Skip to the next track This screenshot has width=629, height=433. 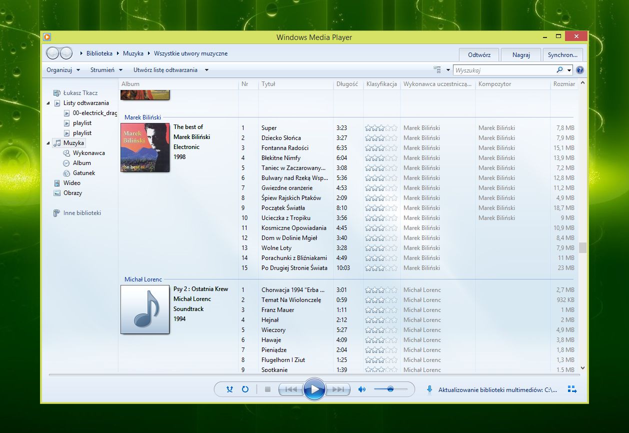[x=337, y=389]
